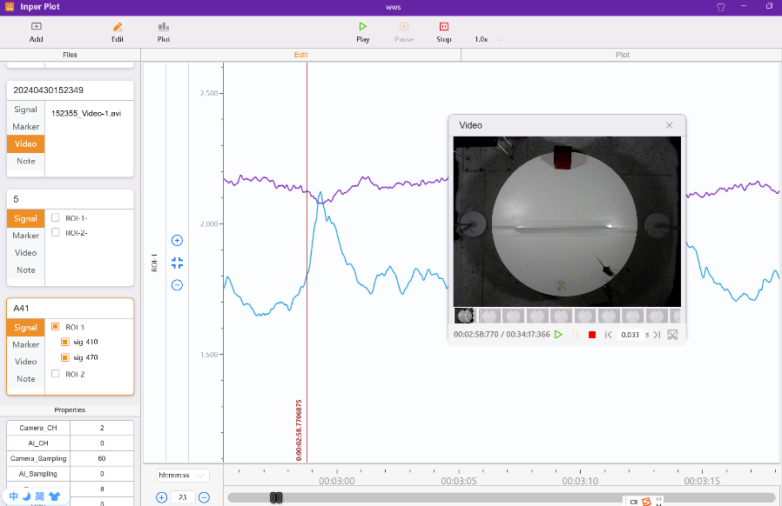
Task: Click the horizontal timeline scrollbar handle
Action: 276,497
